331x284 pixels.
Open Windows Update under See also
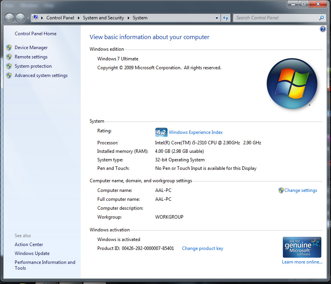[32, 253]
